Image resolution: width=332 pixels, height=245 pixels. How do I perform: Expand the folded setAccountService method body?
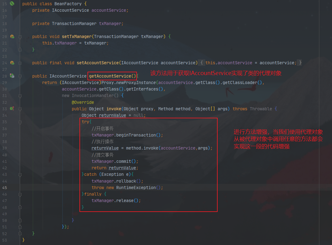click(x=20, y=63)
